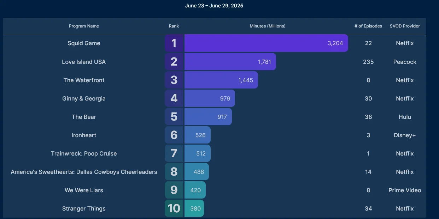Select the rank 10 badge
The image size is (439, 219).
click(x=174, y=208)
